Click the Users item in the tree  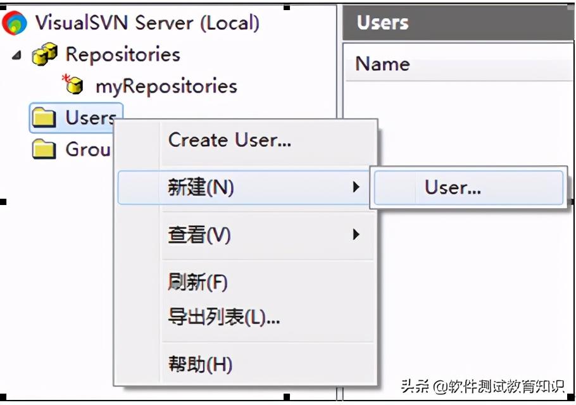click(89, 117)
